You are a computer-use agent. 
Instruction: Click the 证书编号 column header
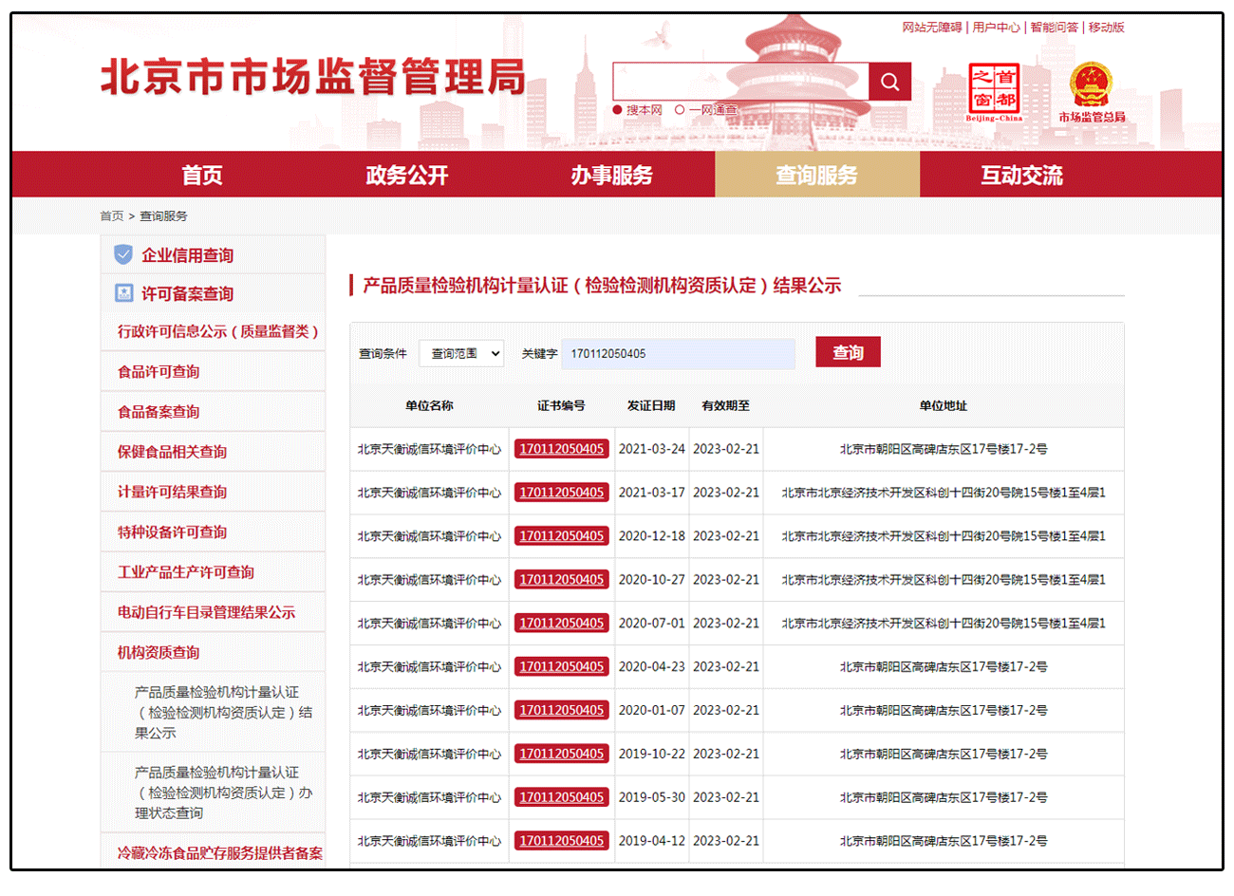[561, 405]
